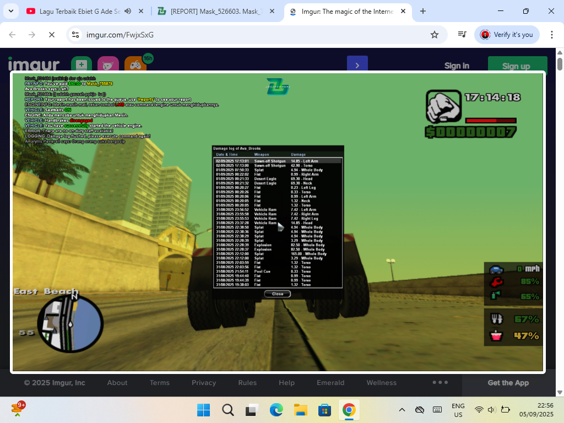The height and width of the screenshot is (423, 564).
Task: Open the Rules footer link
Action: click(247, 383)
